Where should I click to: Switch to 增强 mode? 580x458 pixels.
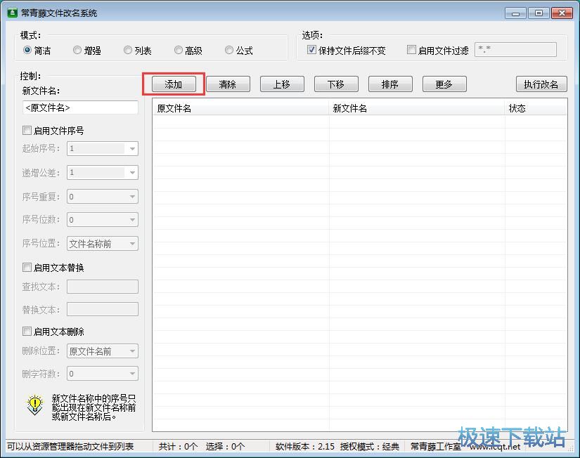pos(77,50)
